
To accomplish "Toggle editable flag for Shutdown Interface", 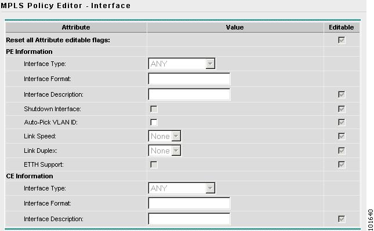I will [x=342, y=109].
